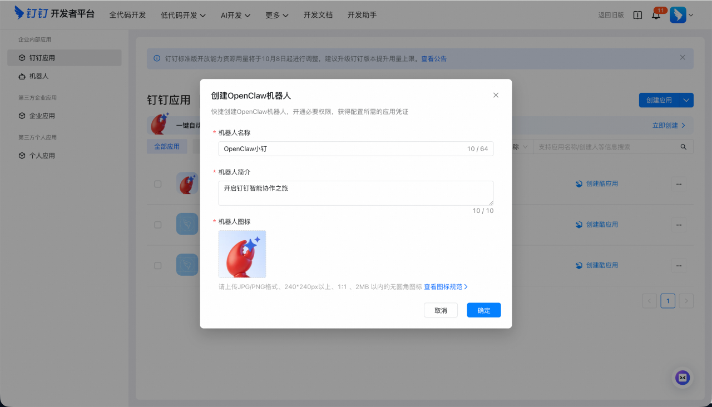Viewport: 712px width, 407px height.
Task: Click the cube icon beside 个人应用
Action: point(22,156)
